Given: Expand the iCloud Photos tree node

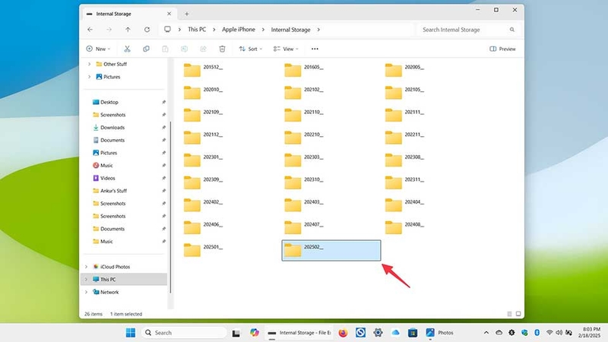Looking at the screenshot, I should click(x=86, y=267).
